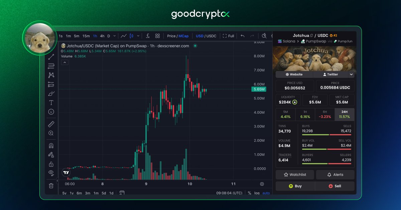401x210 pixels.
Task: Select the trend line drawing tool
Action: point(51,57)
